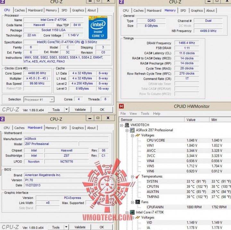Select the CPUFANIN fan row
This screenshot has height=230, width=231.
click(x=189, y=207)
